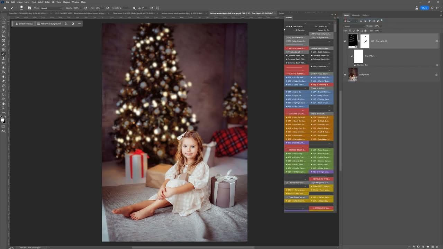Open the Plugins menu
This screenshot has width=443, height=249.
click(66, 2)
